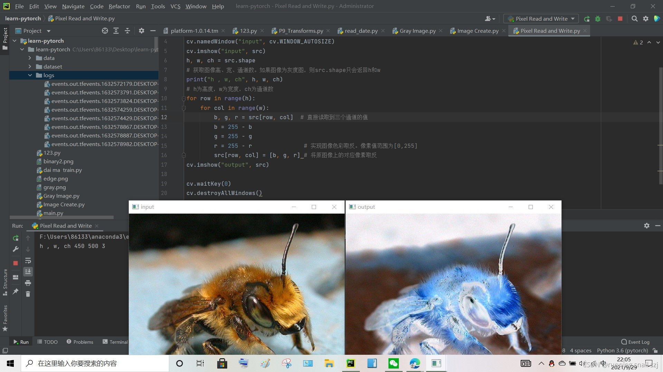Click the user account icon in toolbar
This screenshot has width=663, height=372.
[x=490, y=19]
